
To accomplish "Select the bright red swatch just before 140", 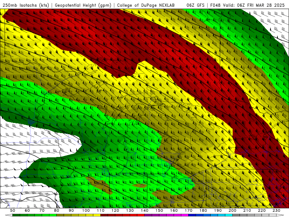I will [x=141, y=215].
